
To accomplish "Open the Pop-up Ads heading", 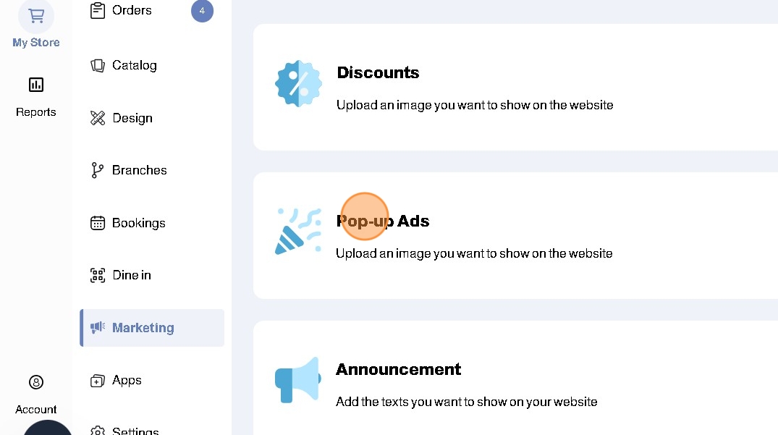I will pos(383,221).
